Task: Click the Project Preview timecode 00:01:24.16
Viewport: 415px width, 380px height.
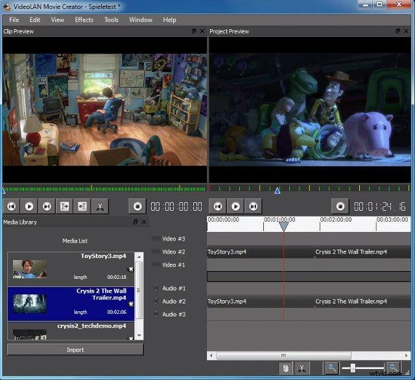Action: (381, 207)
